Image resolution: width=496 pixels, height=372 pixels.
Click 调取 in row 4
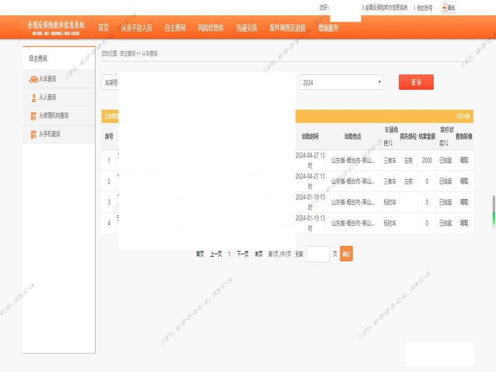(464, 223)
